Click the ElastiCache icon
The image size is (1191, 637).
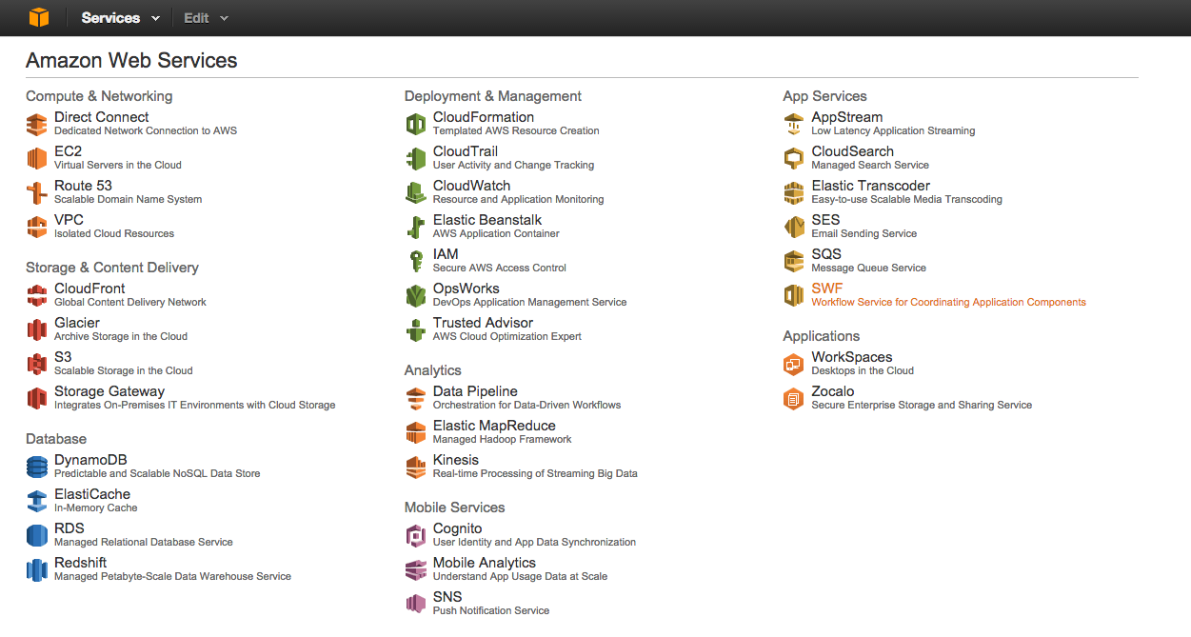coord(37,501)
